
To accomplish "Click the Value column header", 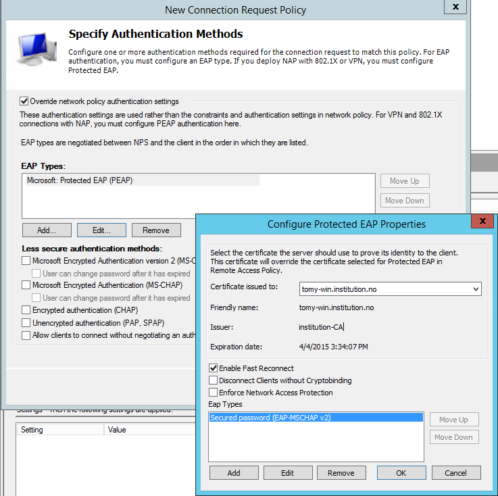I will tap(149, 430).
